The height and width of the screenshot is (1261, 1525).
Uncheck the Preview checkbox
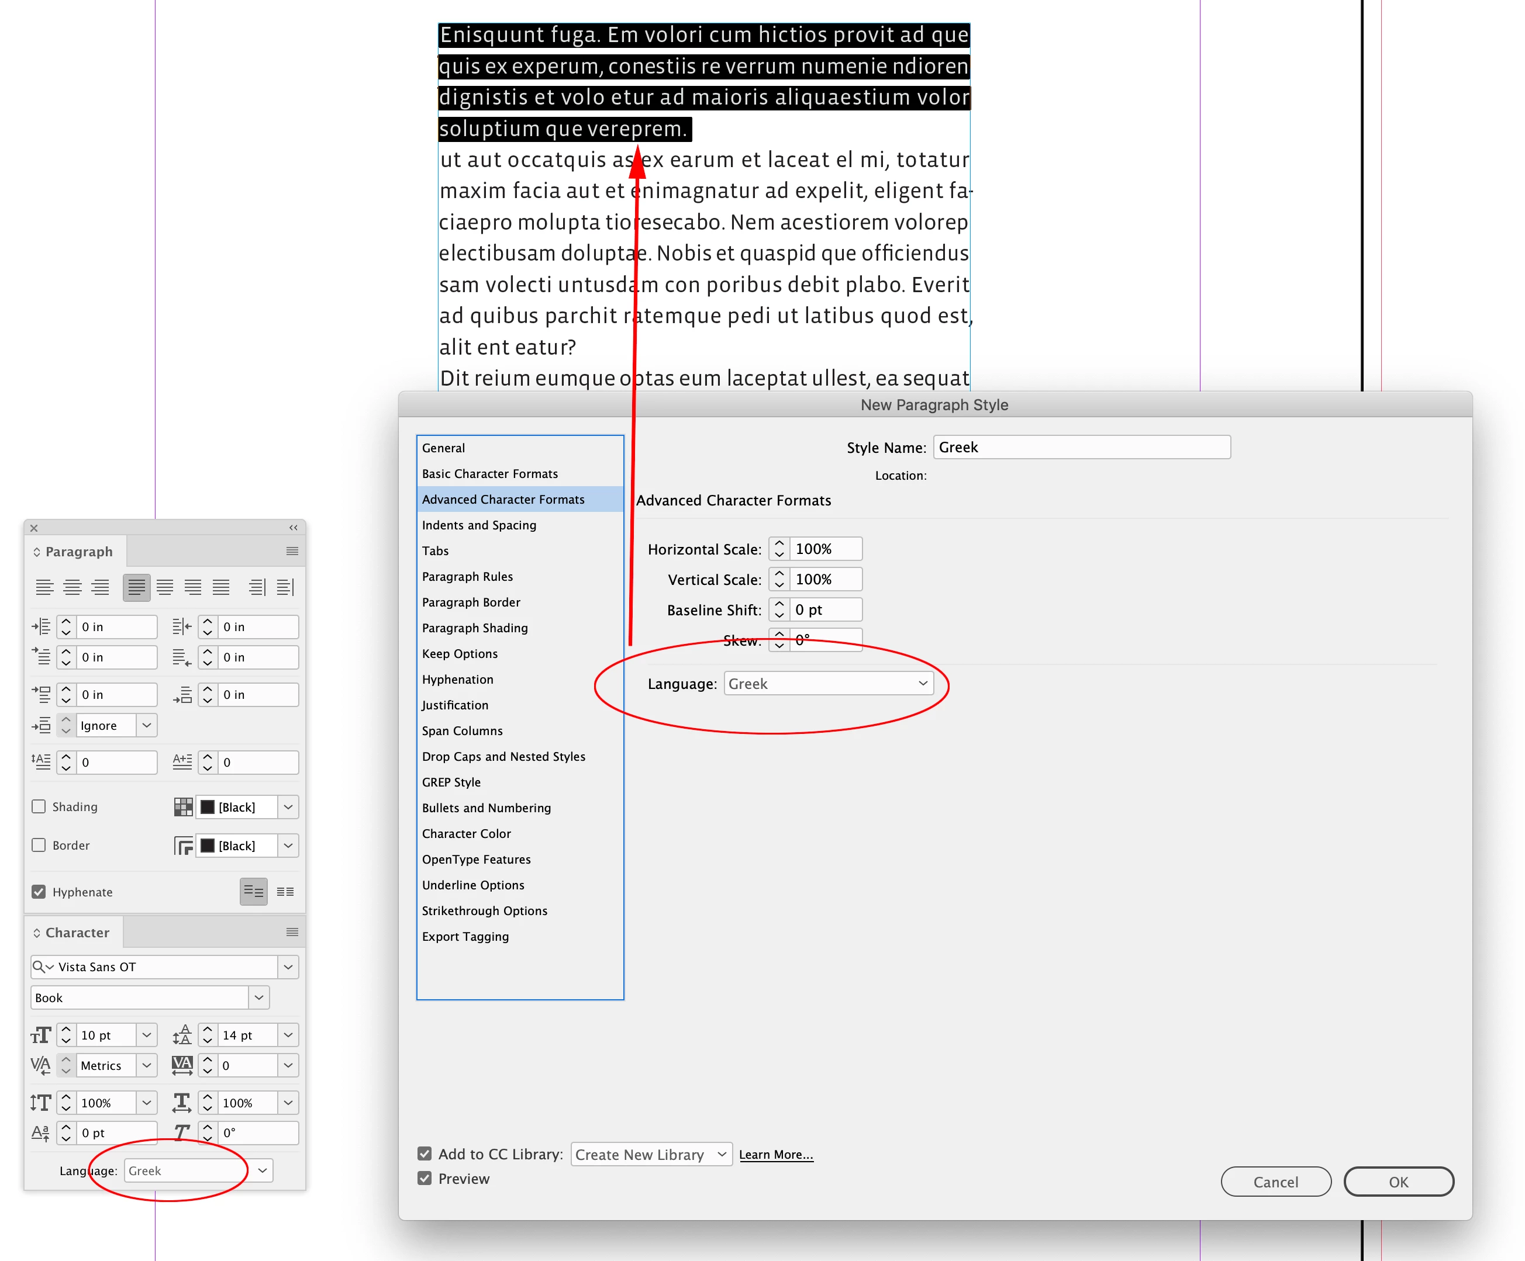[425, 1179]
